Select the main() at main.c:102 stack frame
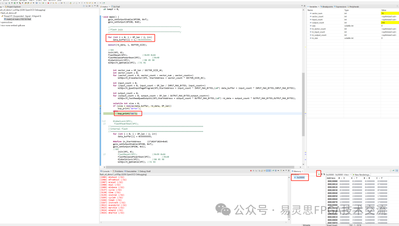The image size is (399, 226). click(x=18, y=19)
